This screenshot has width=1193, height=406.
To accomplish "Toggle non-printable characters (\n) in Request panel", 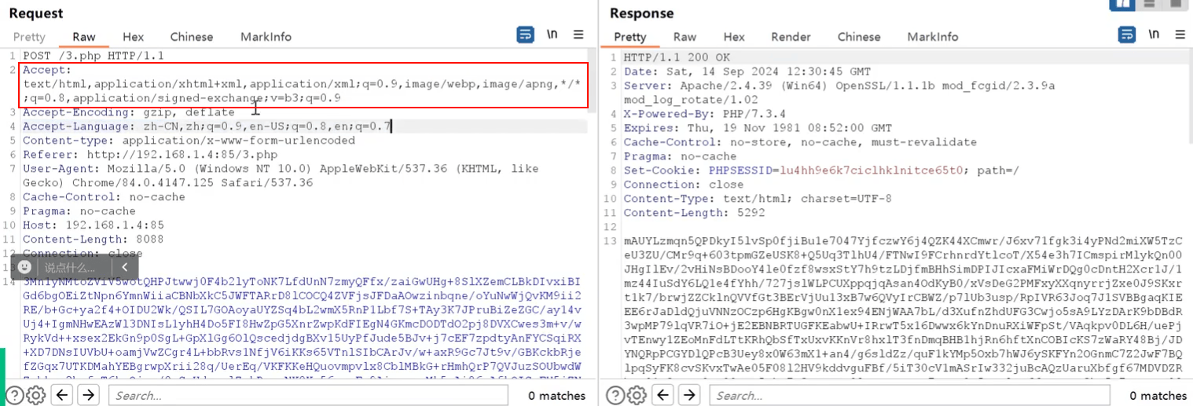I will tap(552, 35).
